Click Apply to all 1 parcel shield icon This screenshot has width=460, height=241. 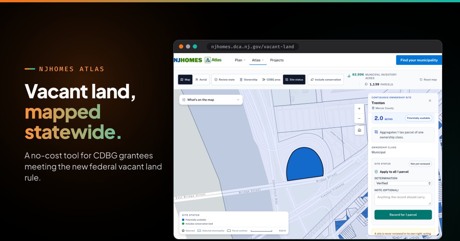pos(376,172)
